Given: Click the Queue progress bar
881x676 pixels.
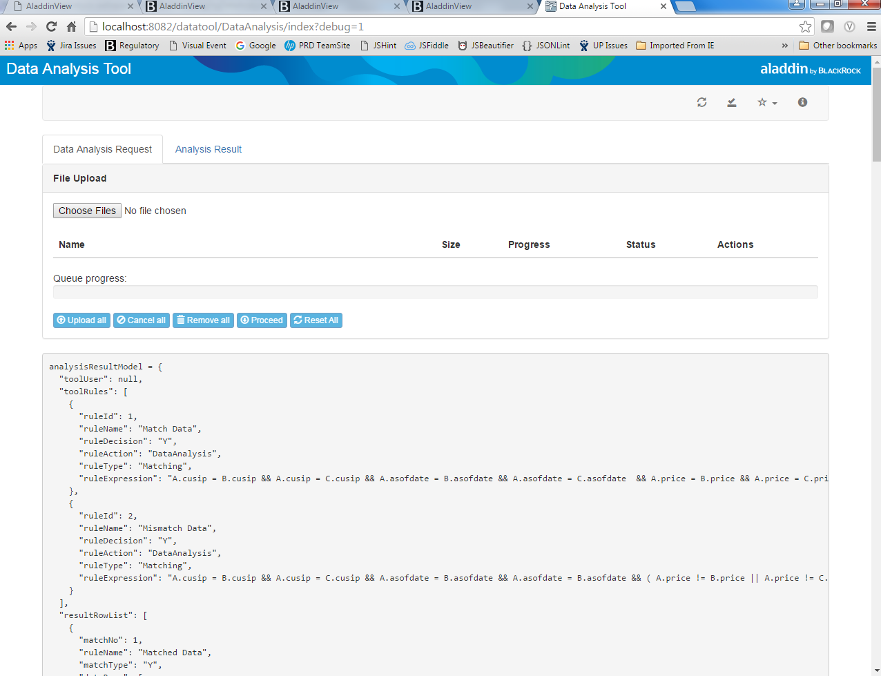Looking at the screenshot, I should (x=436, y=292).
